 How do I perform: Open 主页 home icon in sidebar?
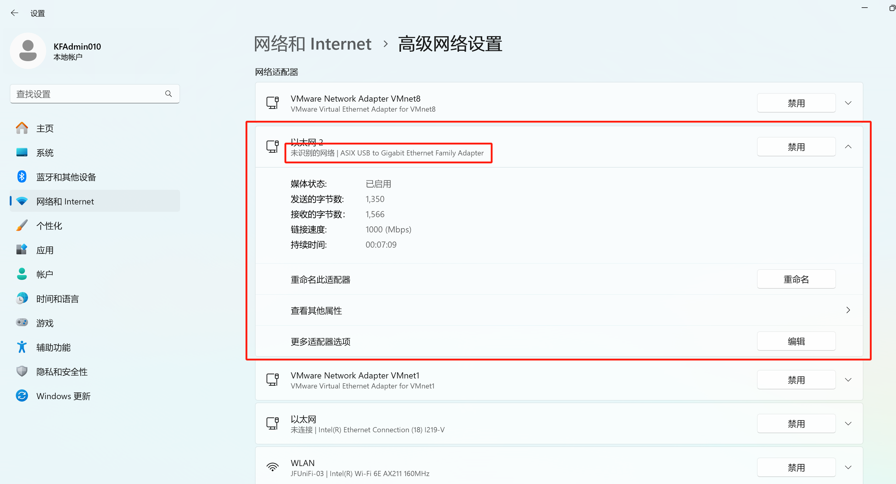[x=22, y=128]
